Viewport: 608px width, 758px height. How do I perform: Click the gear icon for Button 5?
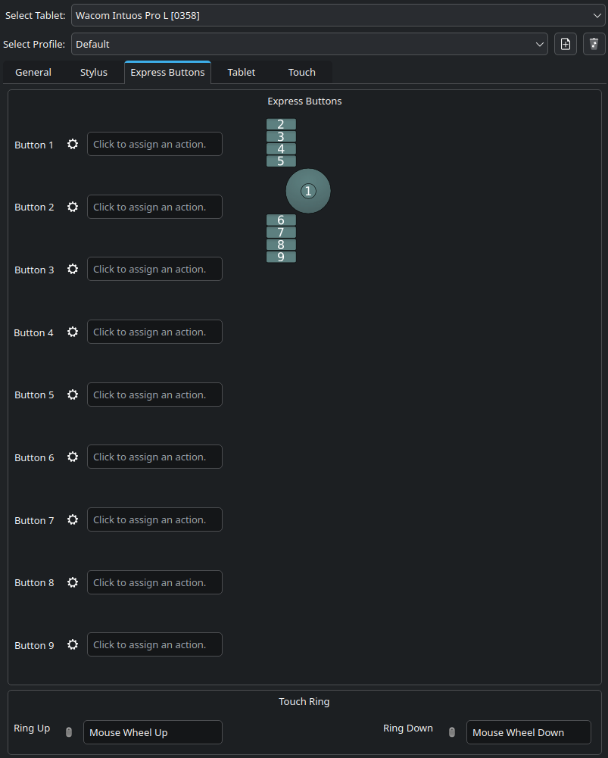click(x=73, y=395)
